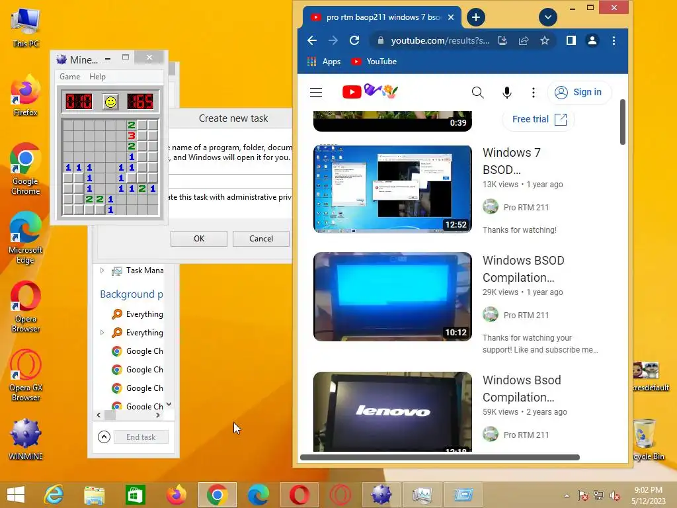
Task: Switch to Task Manager taskbar button
Action: [422, 495]
